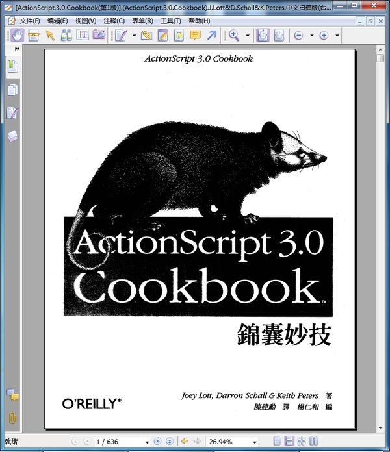Open dropdown next to edit pen icon

pos(134,36)
